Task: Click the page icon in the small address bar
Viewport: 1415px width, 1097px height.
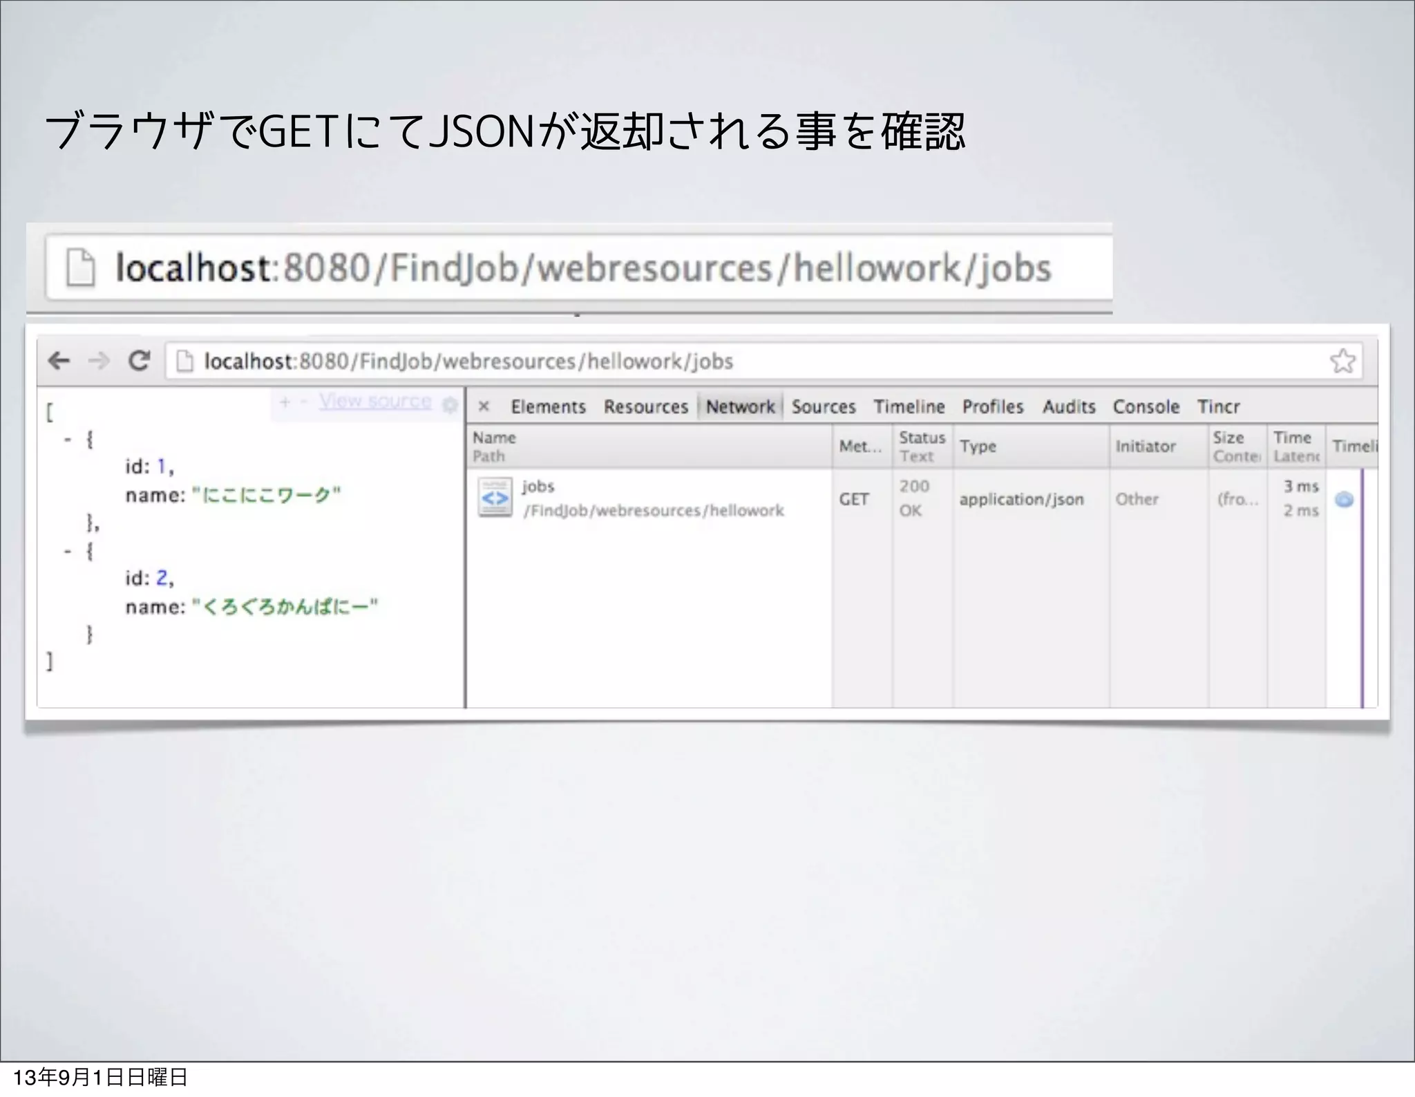Action: [184, 361]
